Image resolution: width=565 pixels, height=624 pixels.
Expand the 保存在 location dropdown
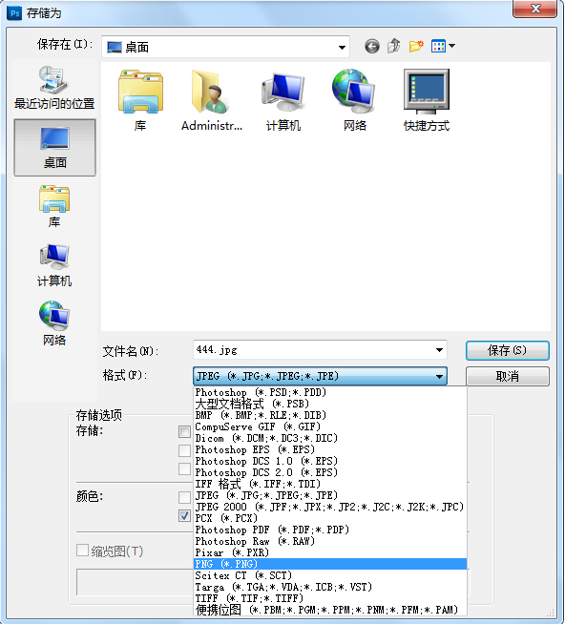tap(342, 48)
